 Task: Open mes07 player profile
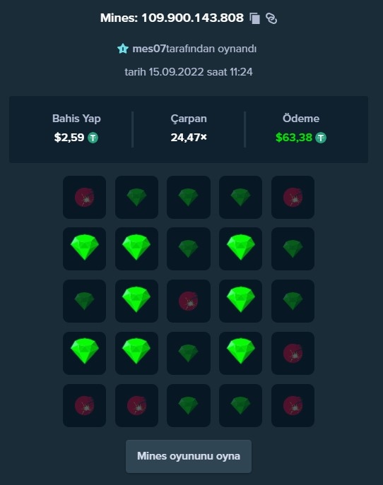[x=149, y=49]
